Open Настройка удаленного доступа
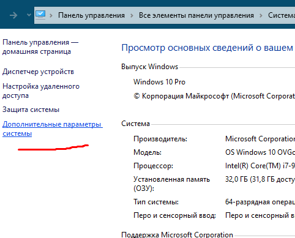Image resolution: width=295 pixels, height=238 pixels. 41,91
